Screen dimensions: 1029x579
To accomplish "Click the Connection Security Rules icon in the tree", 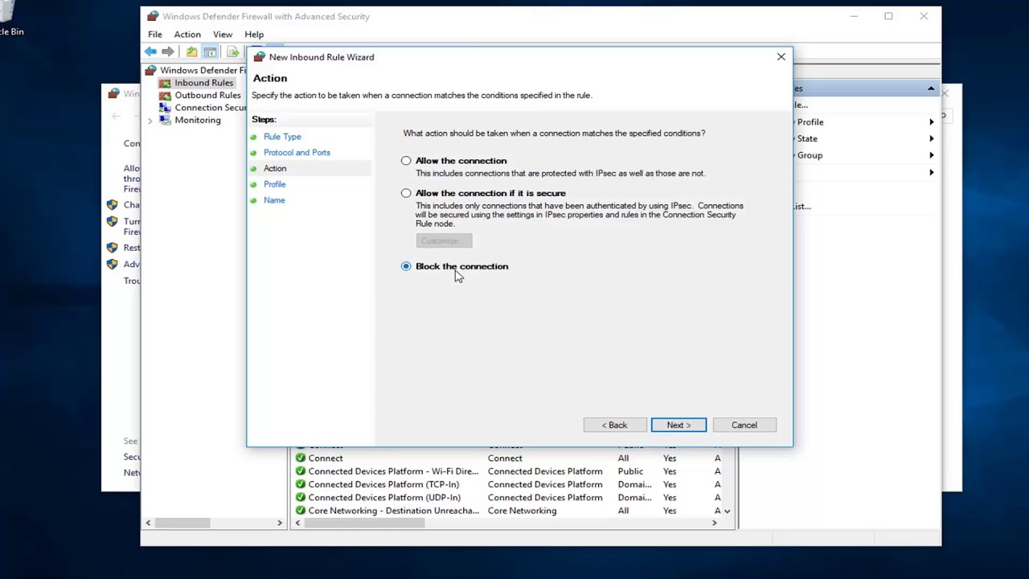I will (x=165, y=108).
